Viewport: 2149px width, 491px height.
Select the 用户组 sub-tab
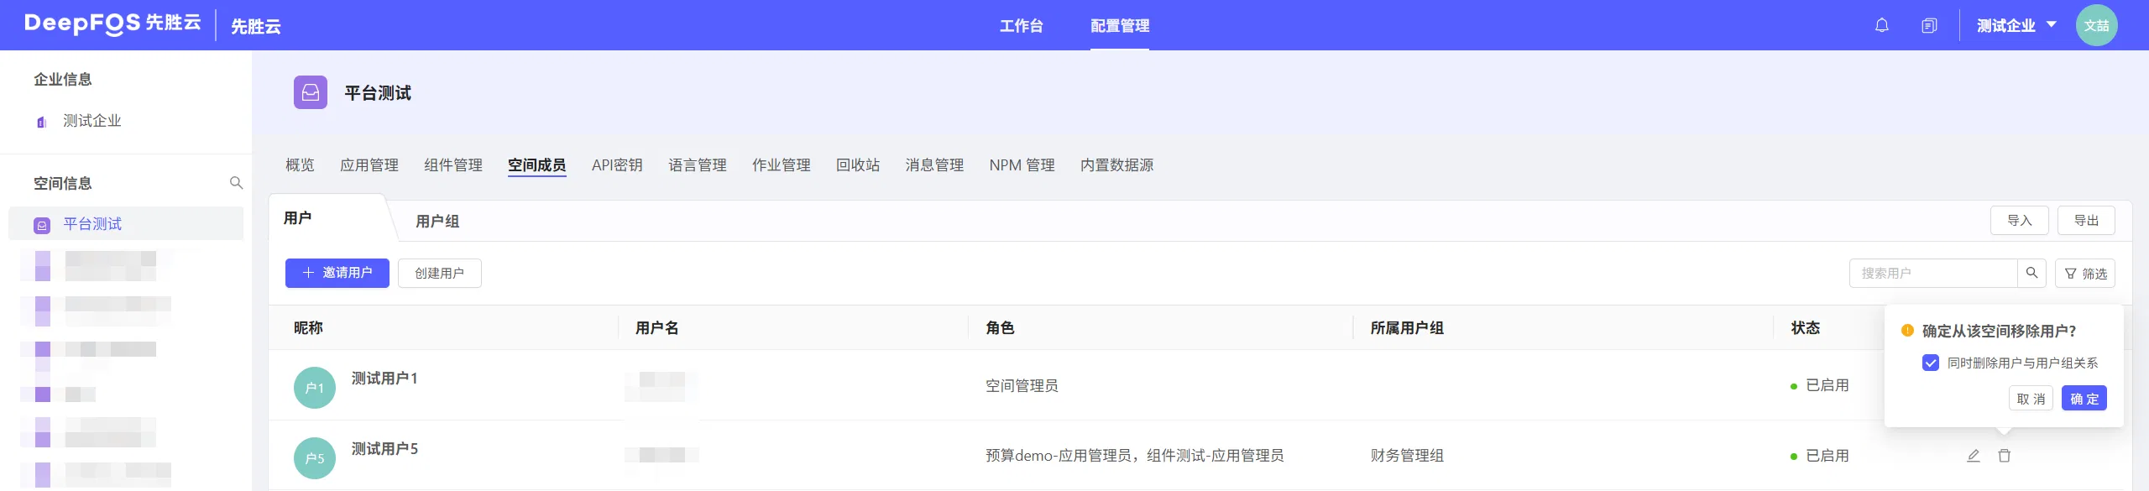437,222
